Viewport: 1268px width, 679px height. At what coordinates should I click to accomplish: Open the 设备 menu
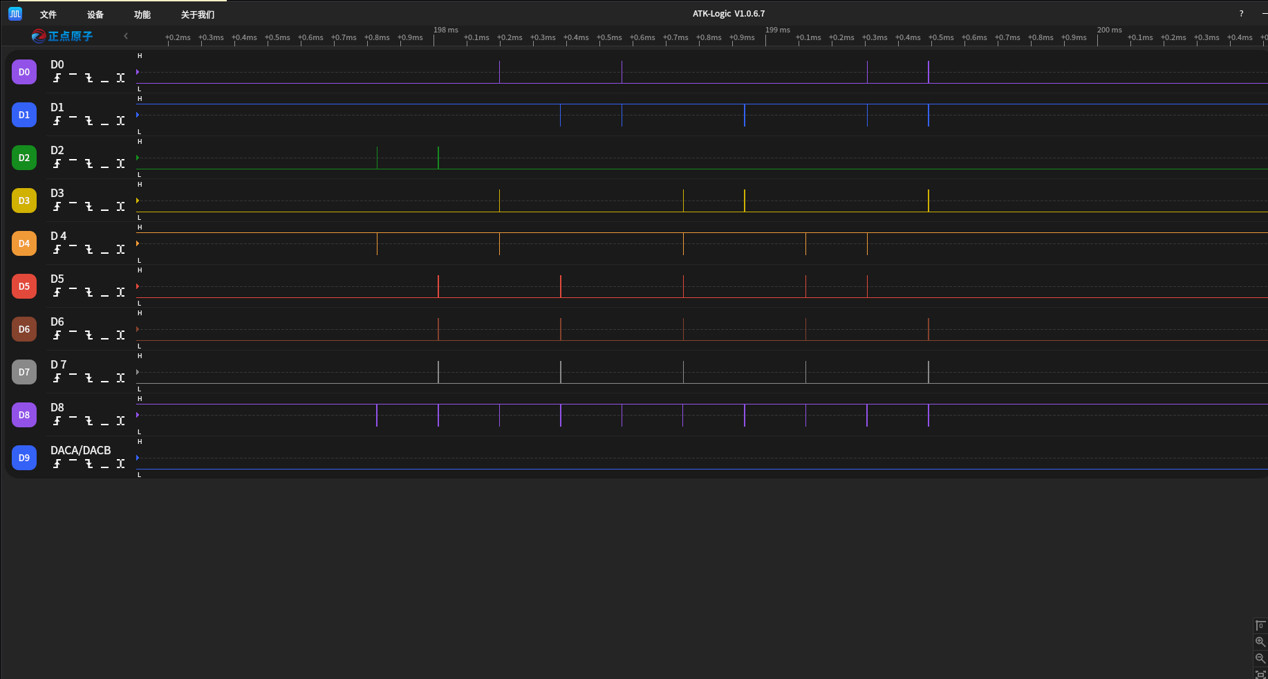tap(95, 15)
